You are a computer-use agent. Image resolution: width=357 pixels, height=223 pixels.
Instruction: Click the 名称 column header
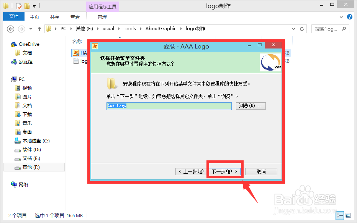tap(77, 42)
